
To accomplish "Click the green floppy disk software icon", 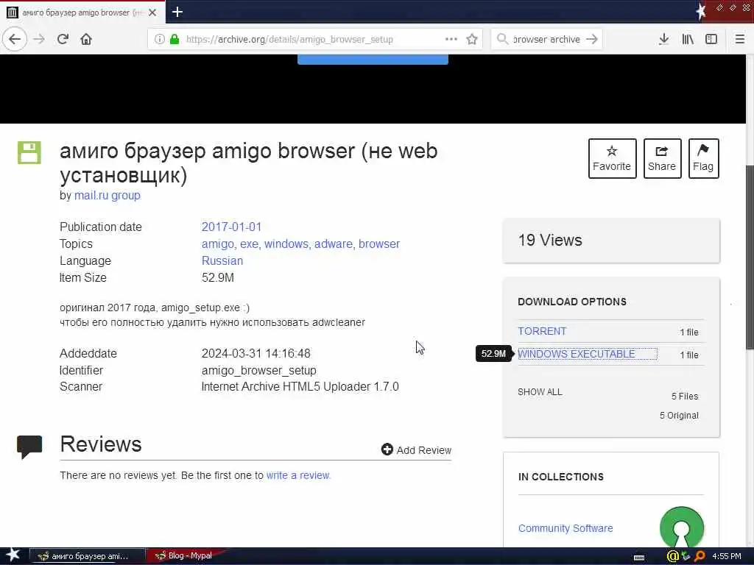I will point(29,152).
